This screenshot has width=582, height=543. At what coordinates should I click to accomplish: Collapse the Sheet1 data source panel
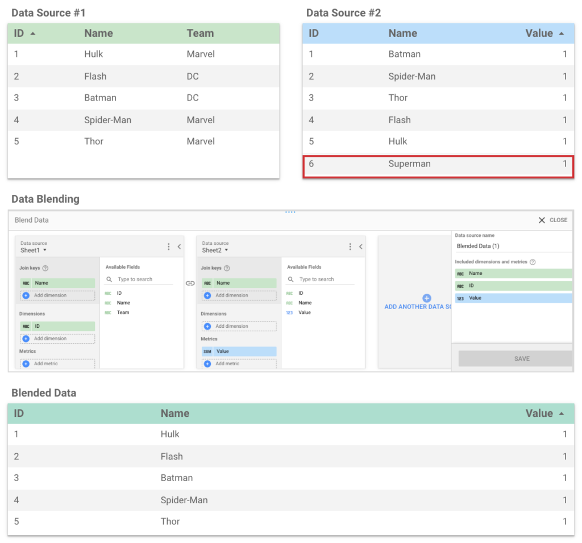pyautogui.click(x=179, y=247)
